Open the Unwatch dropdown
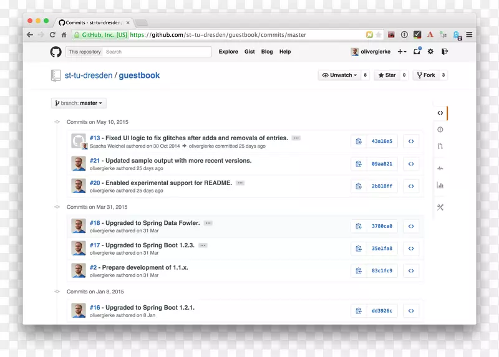 click(x=340, y=75)
